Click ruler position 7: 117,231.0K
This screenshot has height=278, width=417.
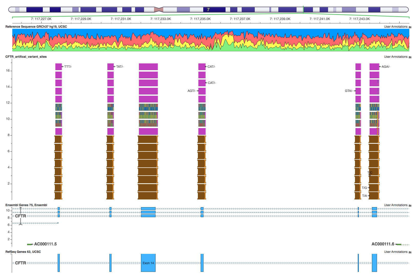[x=121, y=19]
